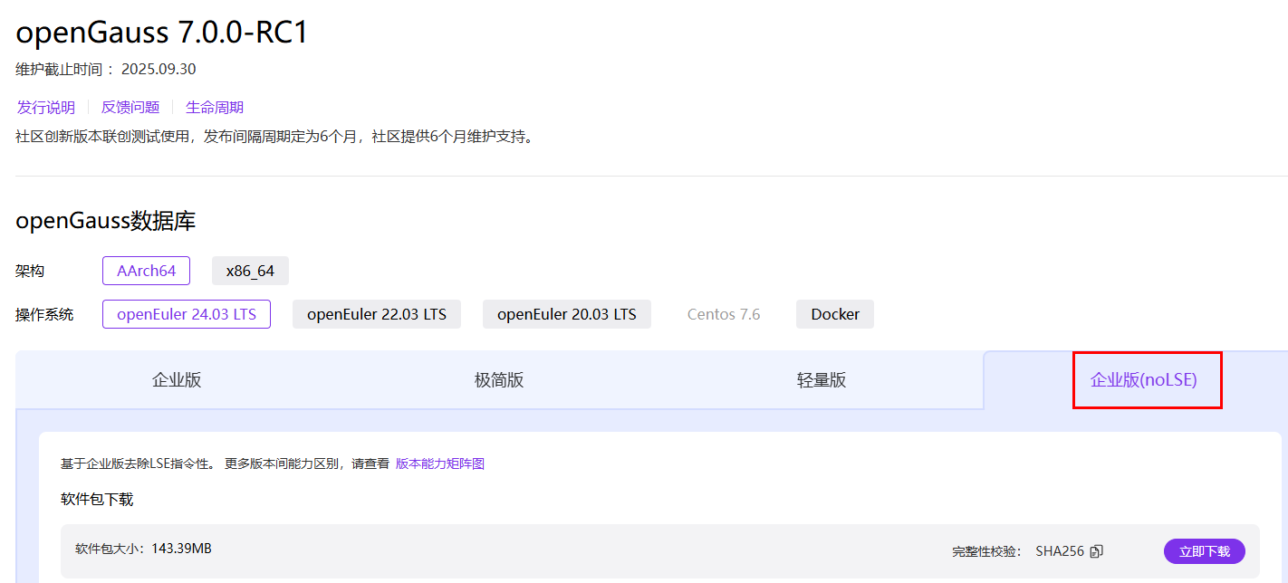Switch to the 企业版 tab
Screen dimensions: 1288x583
point(177,380)
